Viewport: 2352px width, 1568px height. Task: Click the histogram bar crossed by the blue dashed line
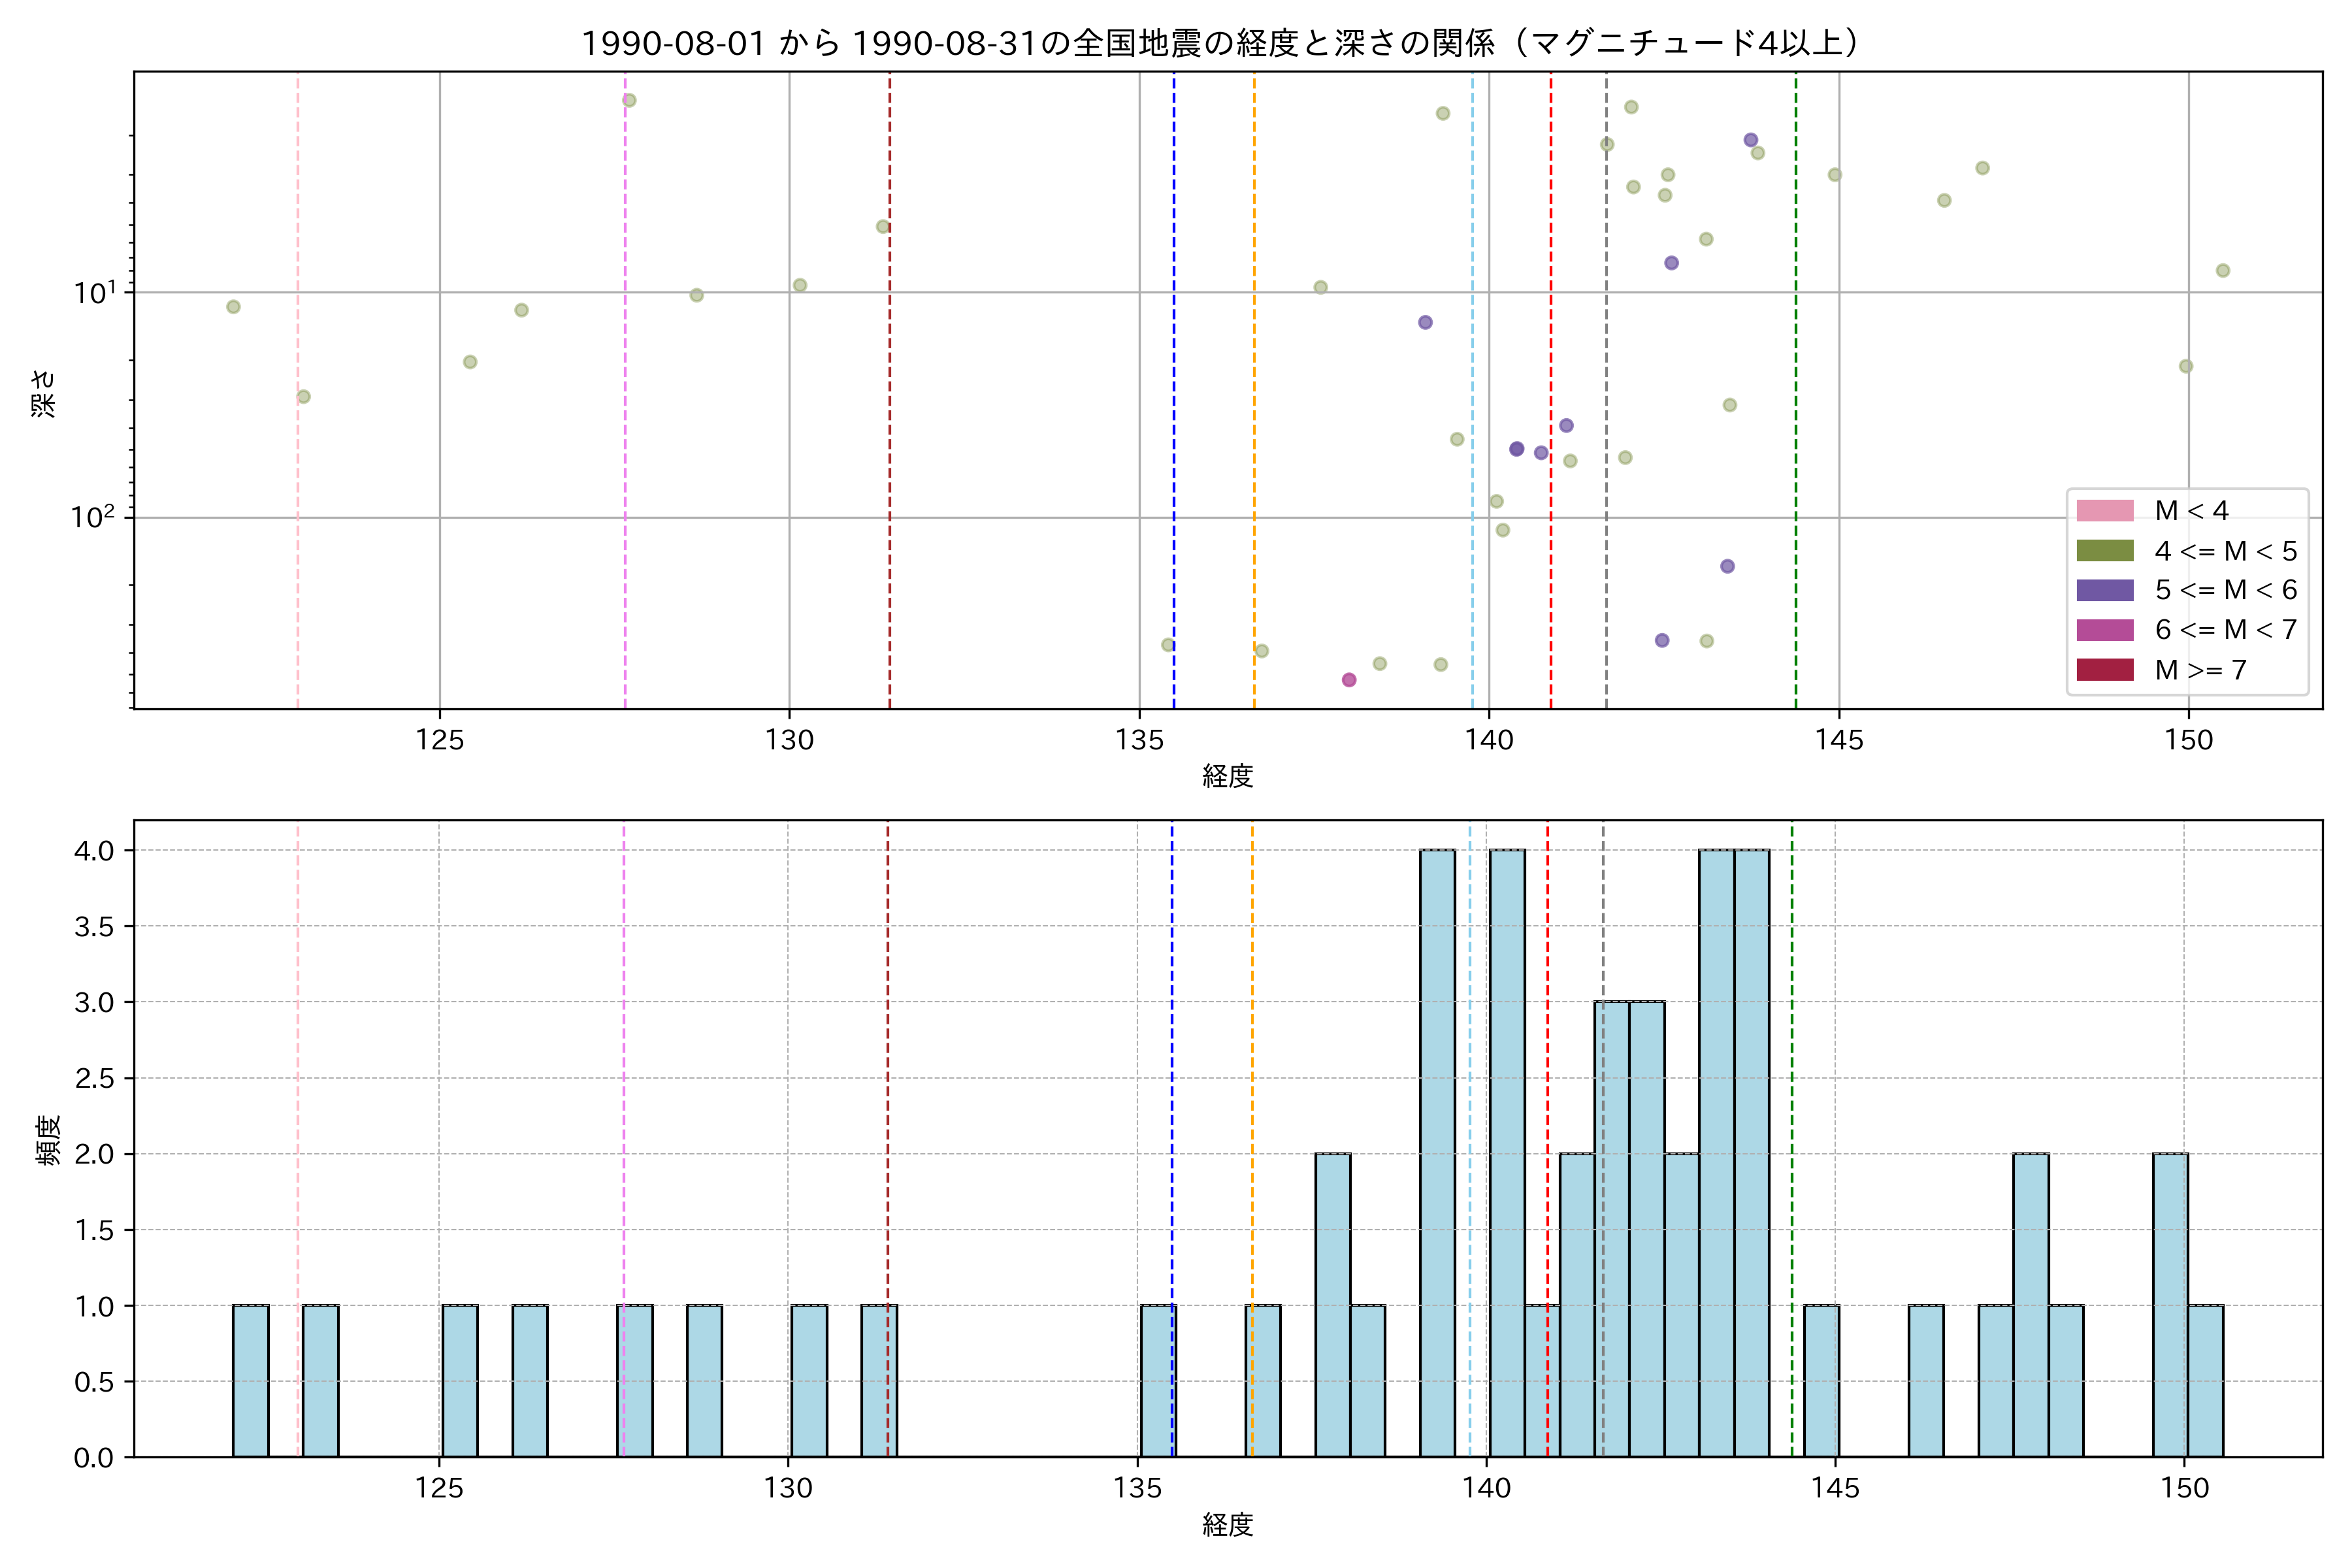(1158, 1381)
